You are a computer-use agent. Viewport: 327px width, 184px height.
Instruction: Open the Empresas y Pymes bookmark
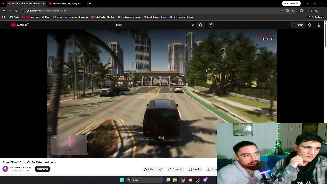point(76,17)
